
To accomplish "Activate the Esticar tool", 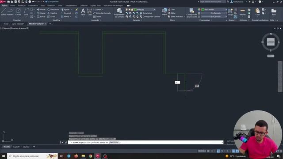I will pyautogui.click(x=41, y=17).
